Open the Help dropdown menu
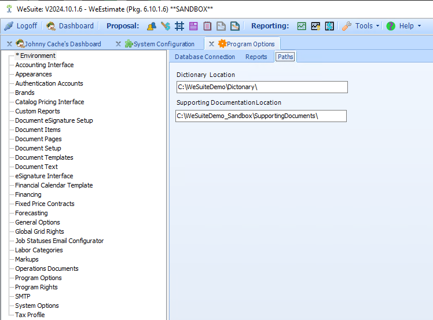The width and height of the screenshot is (433, 320). click(x=409, y=26)
